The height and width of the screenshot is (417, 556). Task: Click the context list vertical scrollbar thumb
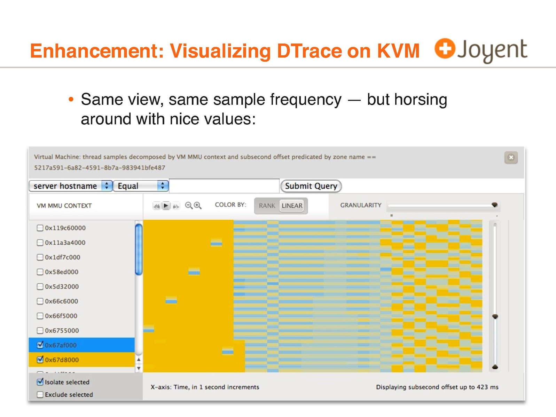[139, 249]
